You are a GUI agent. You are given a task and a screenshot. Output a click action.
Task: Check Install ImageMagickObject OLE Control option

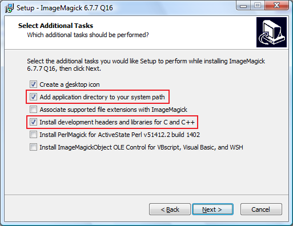pos(33,147)
